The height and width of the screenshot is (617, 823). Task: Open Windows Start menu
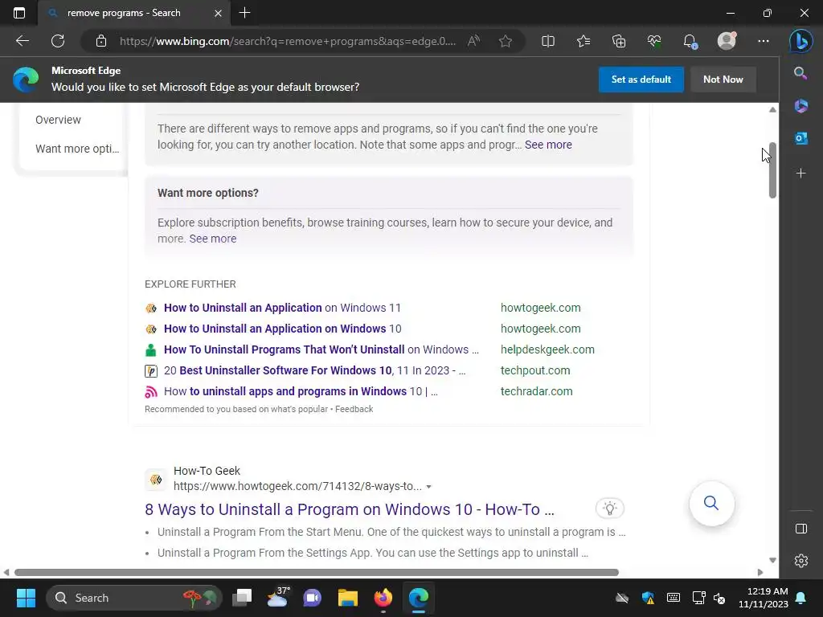tap(26, 598)
